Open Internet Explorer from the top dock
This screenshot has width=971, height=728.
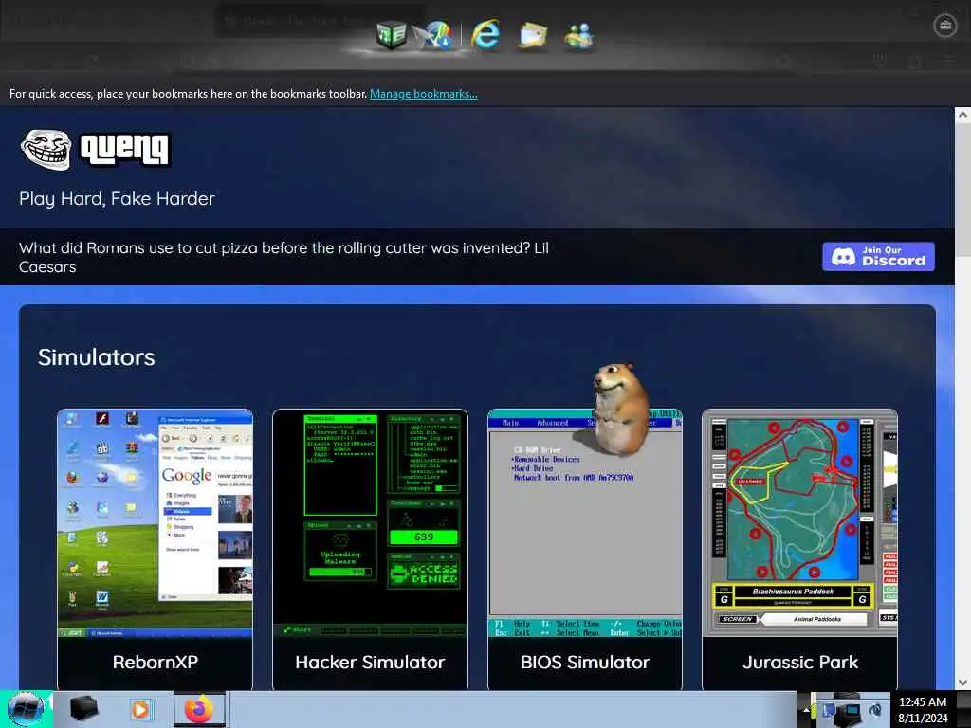click(x=485, y=34)
